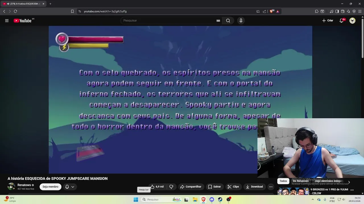Like the video with 6,9 mil likes

tap(157, 187)
